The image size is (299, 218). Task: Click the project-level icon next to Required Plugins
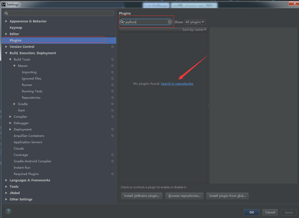pos(112,174)
